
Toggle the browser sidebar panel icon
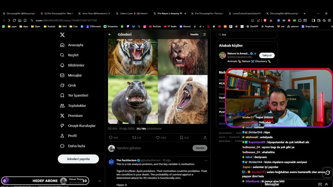pos(313,20)
